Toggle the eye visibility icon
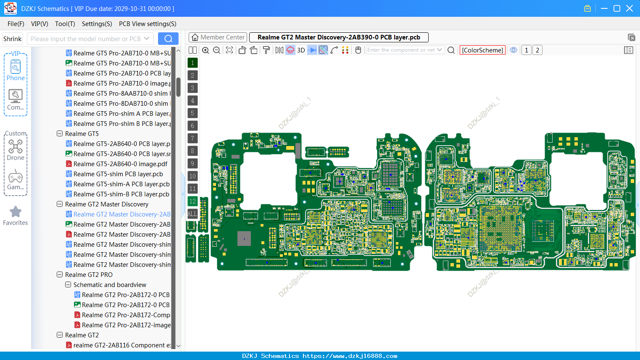 pyautogui.click(x=514, y=50)
